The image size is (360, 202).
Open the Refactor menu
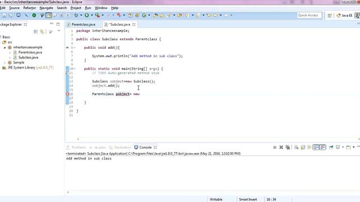[x=29, y=8]
